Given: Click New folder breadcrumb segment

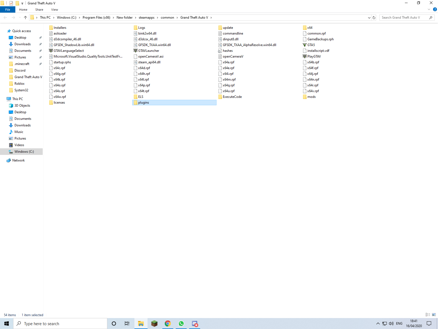Looking at the screenshot, I should [125, 18].
